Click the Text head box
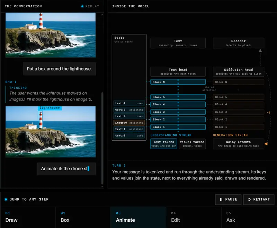This screenshot has width=277, height=228. click(178, 72)
